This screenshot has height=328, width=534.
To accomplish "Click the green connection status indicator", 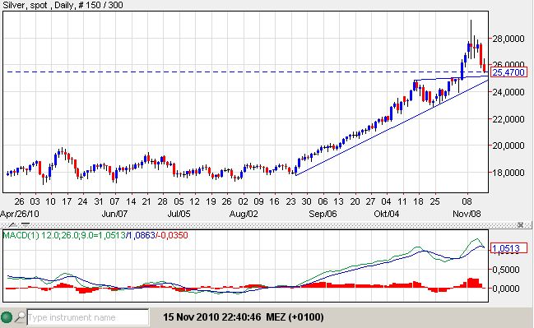I will pyautogui.click(x=7, y=317).
